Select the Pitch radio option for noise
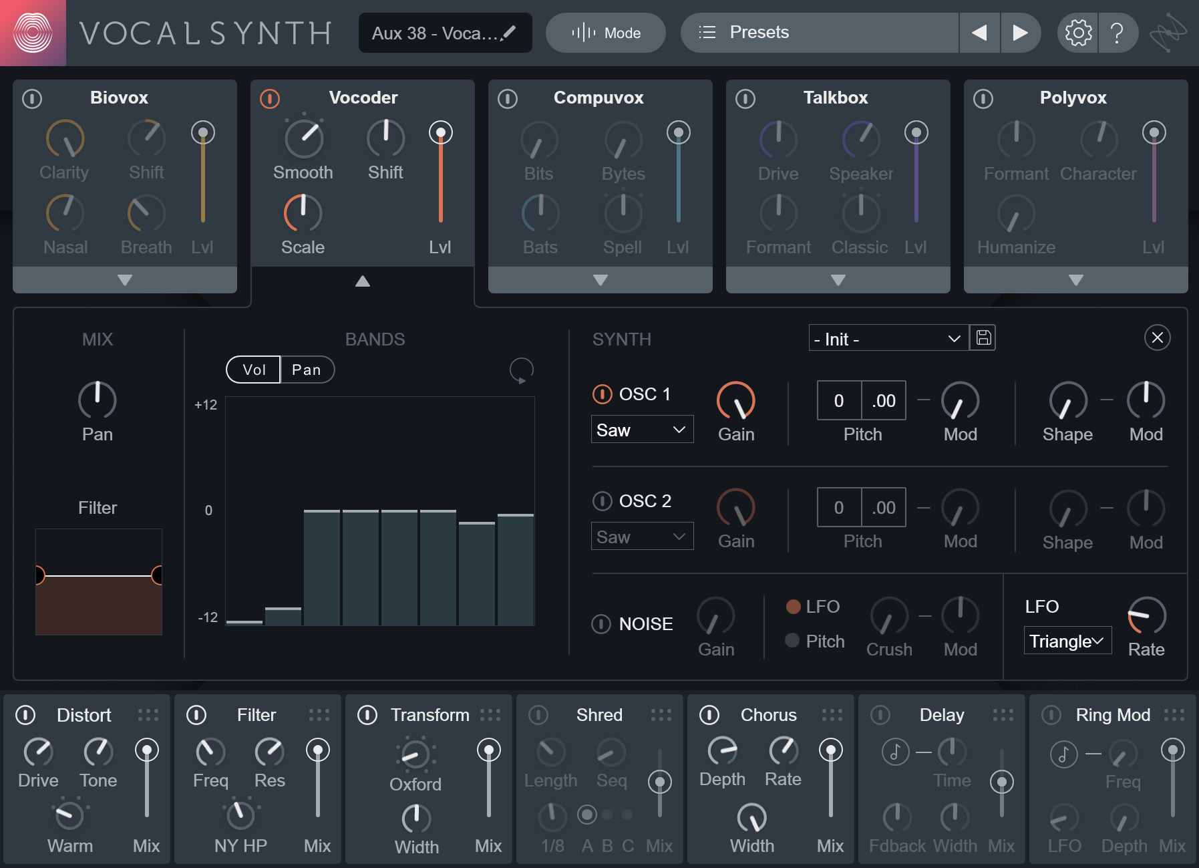This screenshot has height=868, width=1199. click(793, 640)
